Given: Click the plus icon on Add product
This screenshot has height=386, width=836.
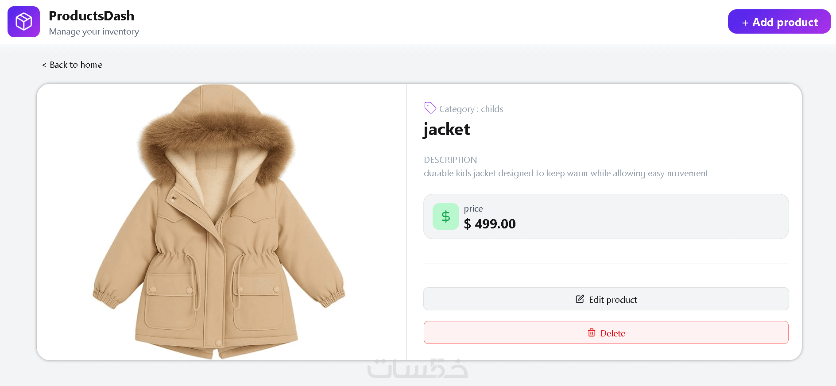Looking at the screenshot, I should 745,23.
